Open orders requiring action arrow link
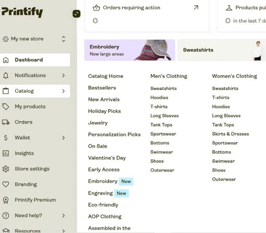The height and width of the screenshot is (233, 266). click(x=196, y=7)
